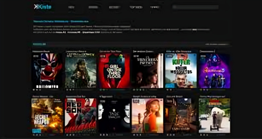262x139 pixels.
Task: Open the black poster with two pale faces
Action: click(114, 116)
